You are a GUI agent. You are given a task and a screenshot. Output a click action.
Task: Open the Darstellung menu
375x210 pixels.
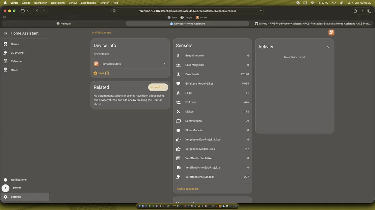coord(58,3)
